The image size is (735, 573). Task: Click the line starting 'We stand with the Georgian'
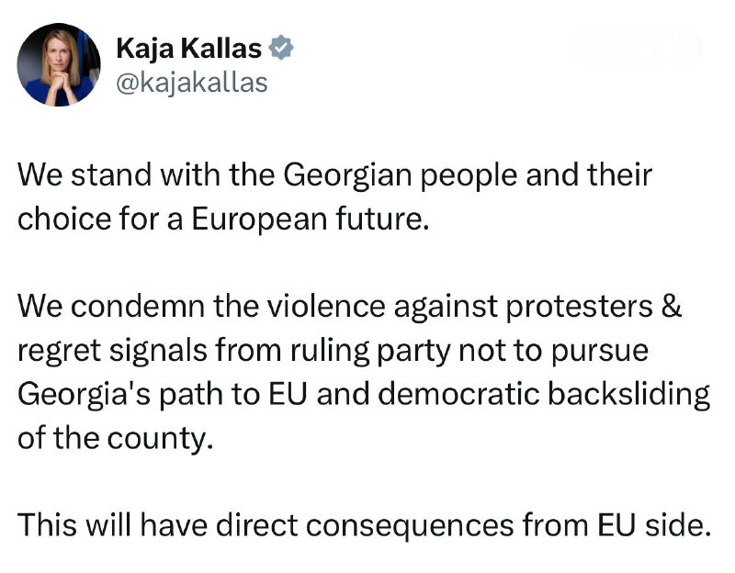(334, 175)
